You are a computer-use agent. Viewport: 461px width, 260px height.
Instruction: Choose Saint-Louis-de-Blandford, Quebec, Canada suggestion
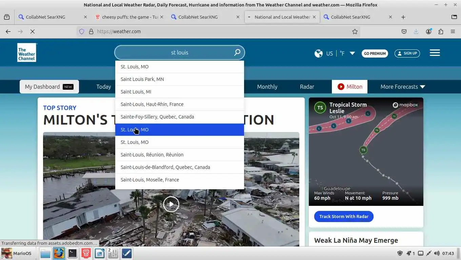180,167
